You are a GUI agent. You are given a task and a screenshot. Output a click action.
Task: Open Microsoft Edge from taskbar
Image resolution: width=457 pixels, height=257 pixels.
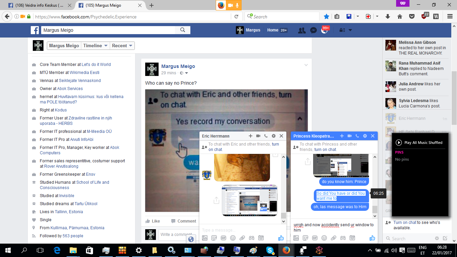(57, 250)
